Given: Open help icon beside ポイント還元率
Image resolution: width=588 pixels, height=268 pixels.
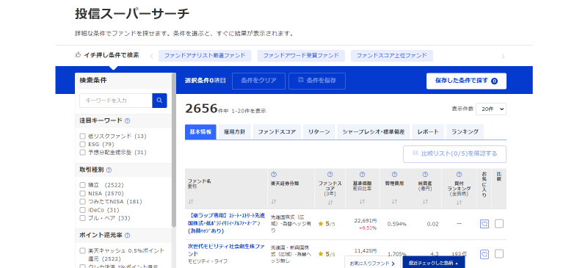Looking at the screenshot, I should (x=127, y=236).
